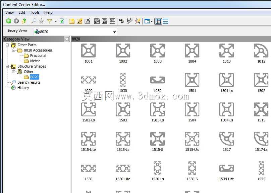
Task: Click the second family table pencil icon
Action: tap(105, 21)
